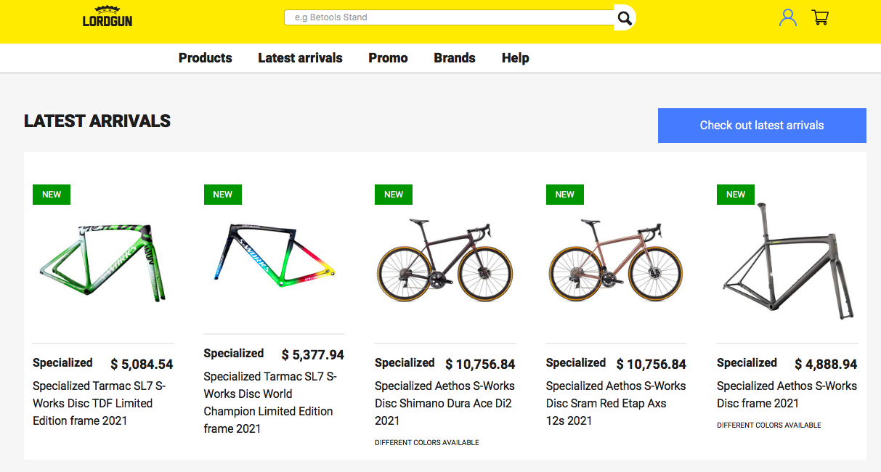Select the Aethos Sram Red Etap bike image
The height and width of the screenshot is (472, 881).
click(x=616, y=261)
